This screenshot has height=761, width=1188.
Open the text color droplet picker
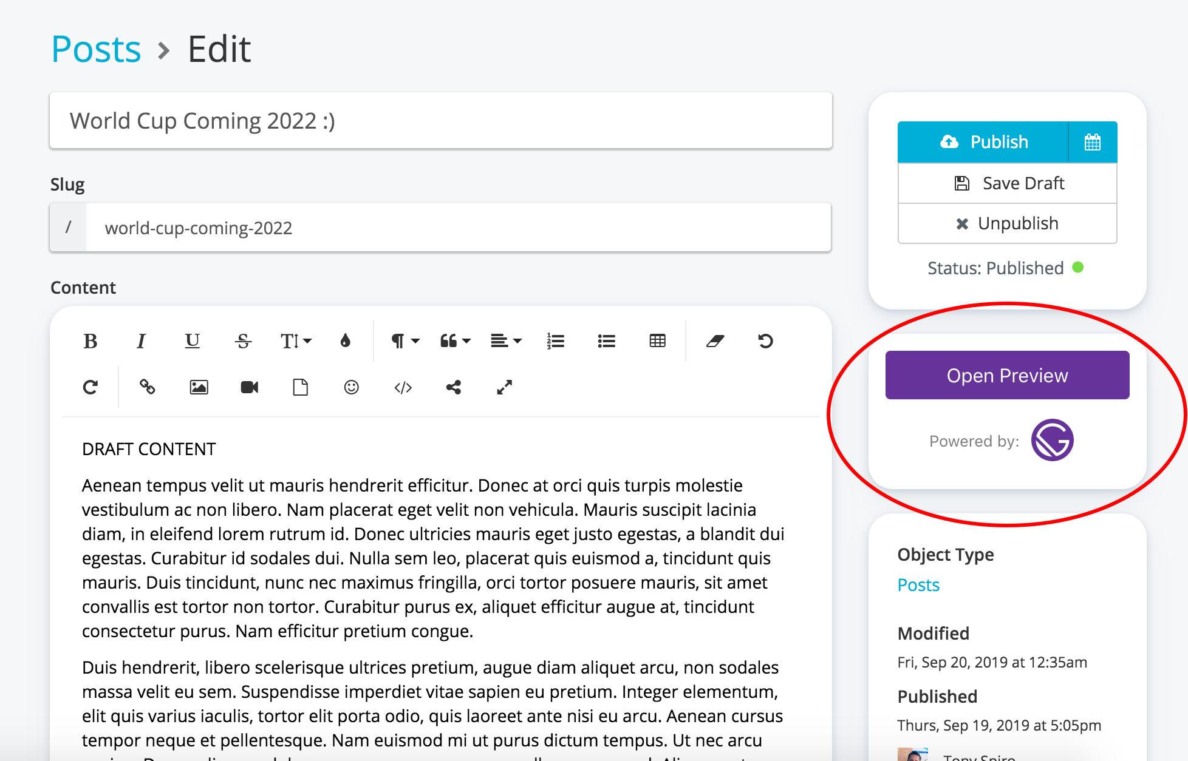(x=345, y=341)
